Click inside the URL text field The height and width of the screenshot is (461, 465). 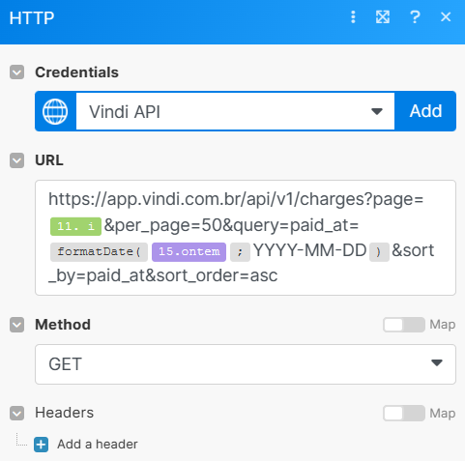[246, 238]
